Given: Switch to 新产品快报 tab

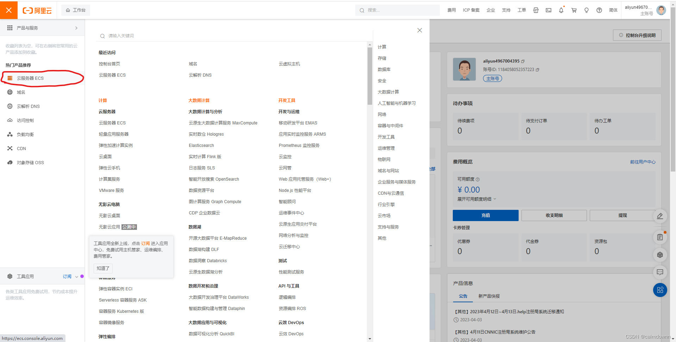Looking at the screenshot, I should (x=489, y=296).
